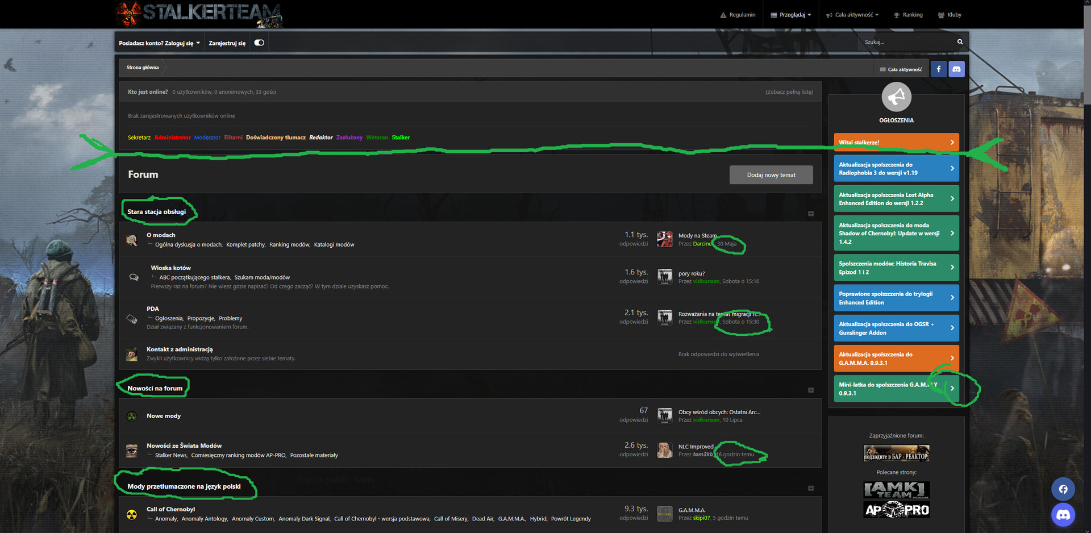Viewport: 1091px width, 533px height.
Task: Expand the Cała aktywność top menu
Action: click(x=852, y=15)
